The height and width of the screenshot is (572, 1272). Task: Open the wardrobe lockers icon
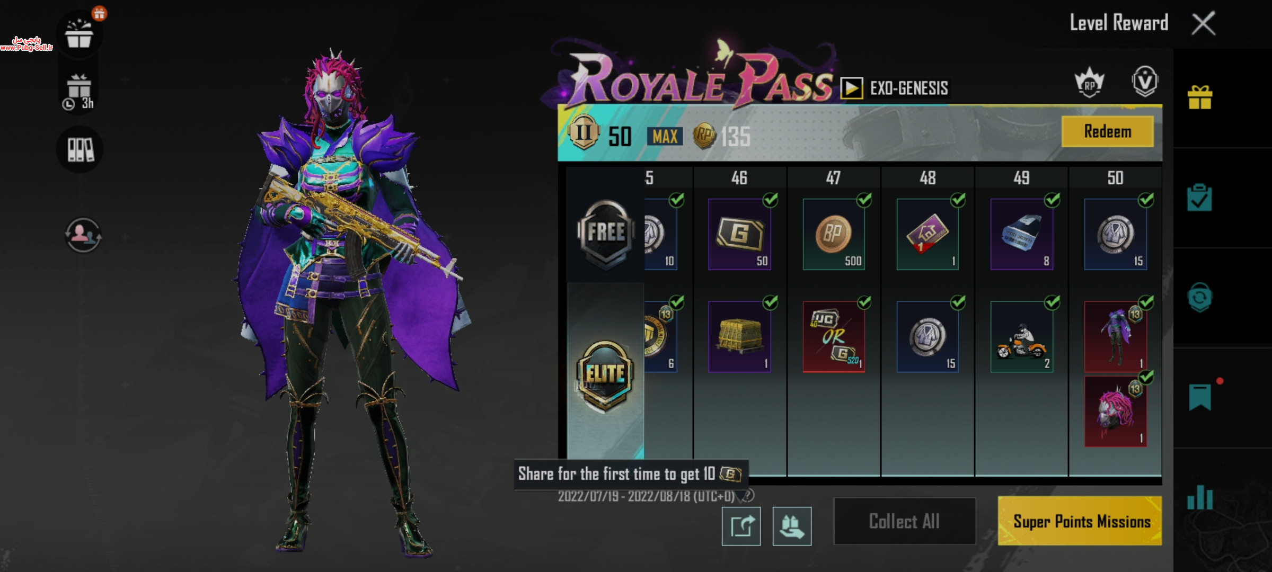tap(80, 150)
